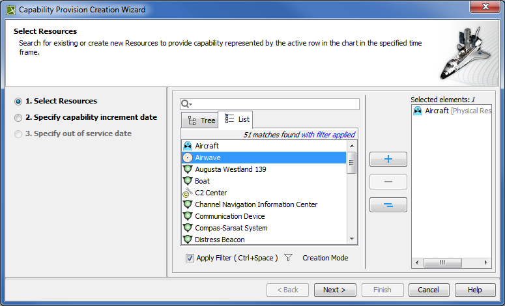
Task: Click the Aircraft element icon in list
Action: pyautogui.click(x=188, y=146)
